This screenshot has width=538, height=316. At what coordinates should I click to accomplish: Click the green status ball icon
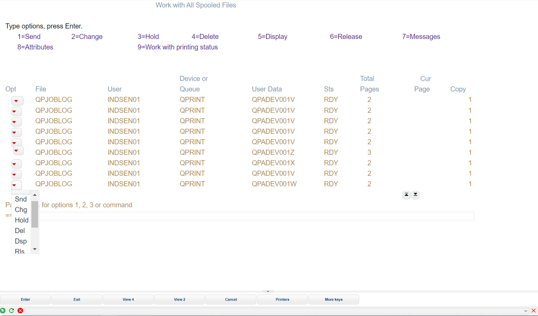pyautogui.click(x=3, y=311)
